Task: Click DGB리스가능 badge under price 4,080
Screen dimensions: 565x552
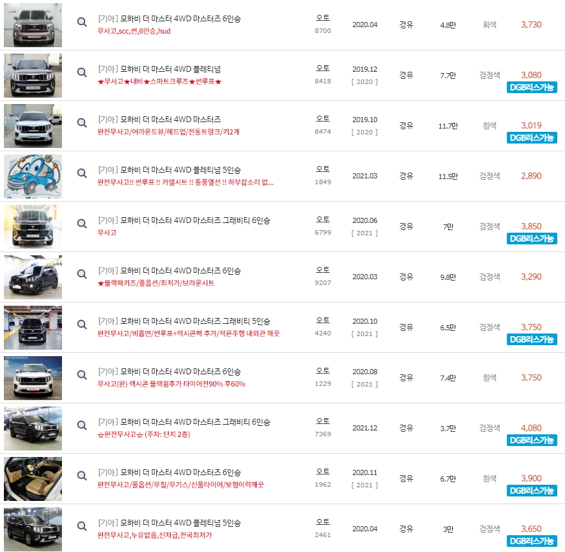Action: point(532,440)
